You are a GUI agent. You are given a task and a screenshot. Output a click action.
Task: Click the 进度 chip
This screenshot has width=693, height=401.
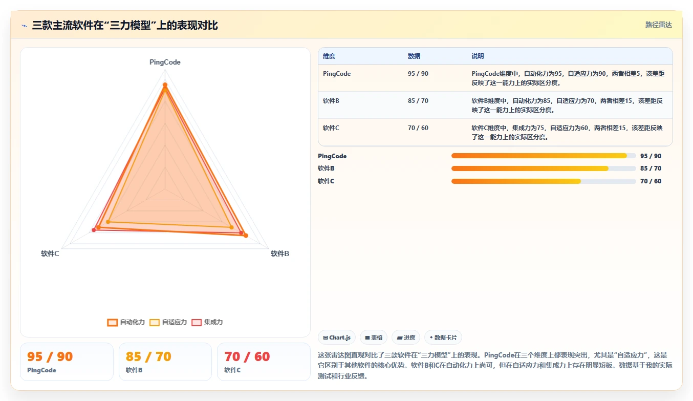[406, 337]
